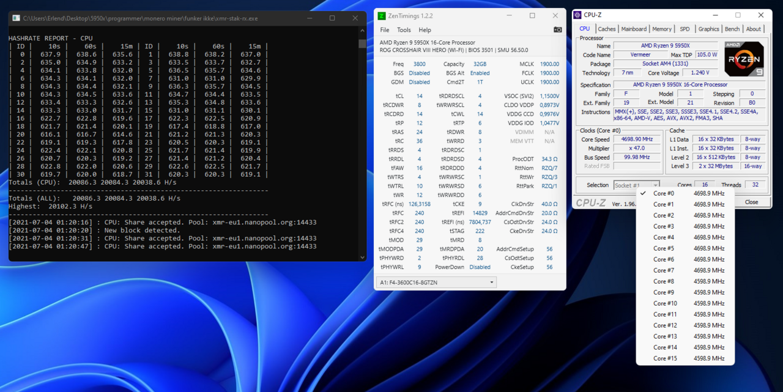This screenshot has height=392, width=783.
Task: Switch to the Memory tab in CPU-Z
Action: tap(661, 29)
